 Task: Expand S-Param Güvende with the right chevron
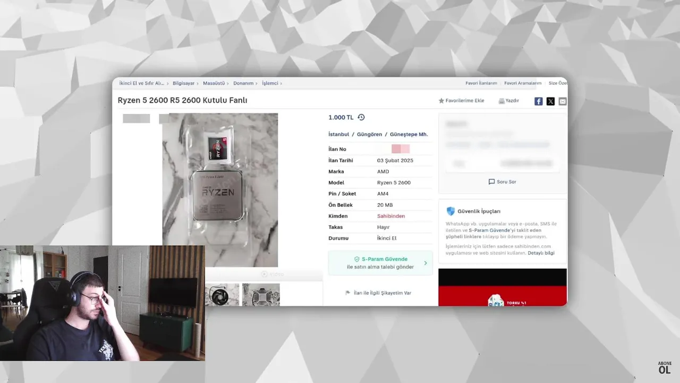[x=426, y=263]
